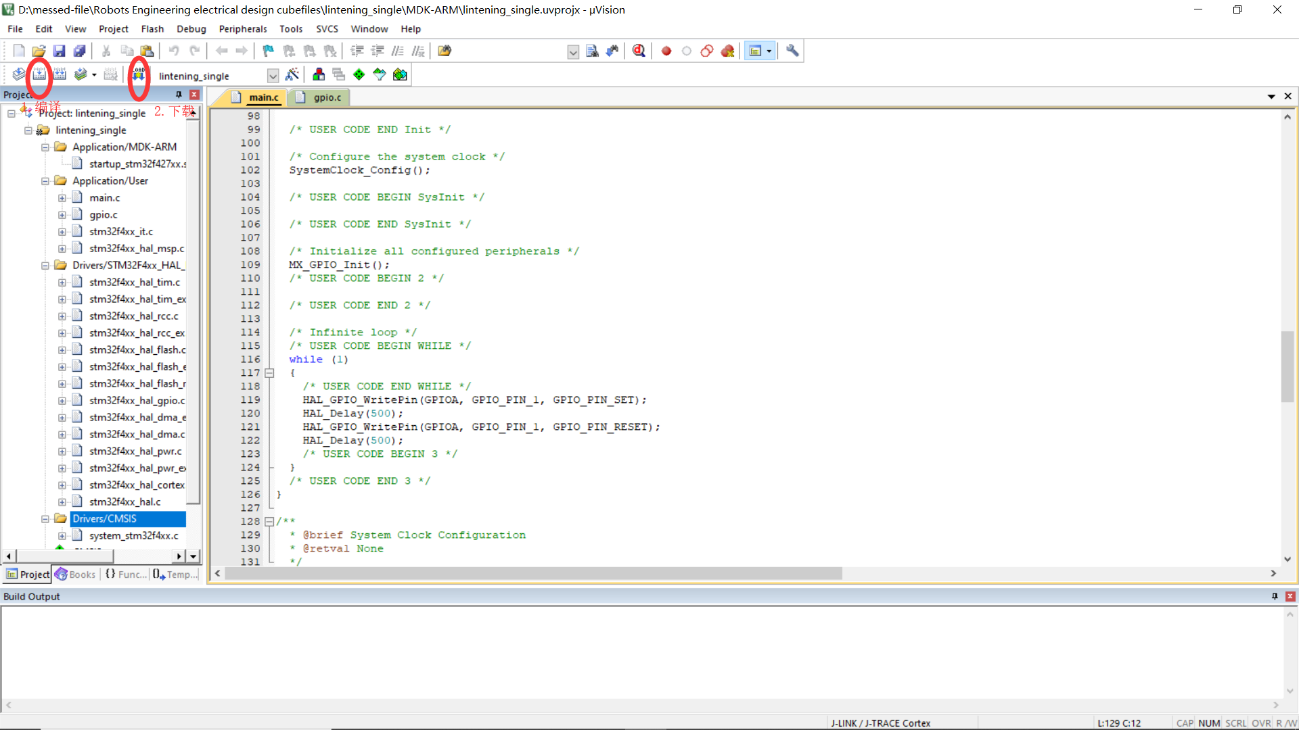Insert breakpoint red dot icon
The height and width of the screenshot is (730, 1299).
[x=666, y=51]
